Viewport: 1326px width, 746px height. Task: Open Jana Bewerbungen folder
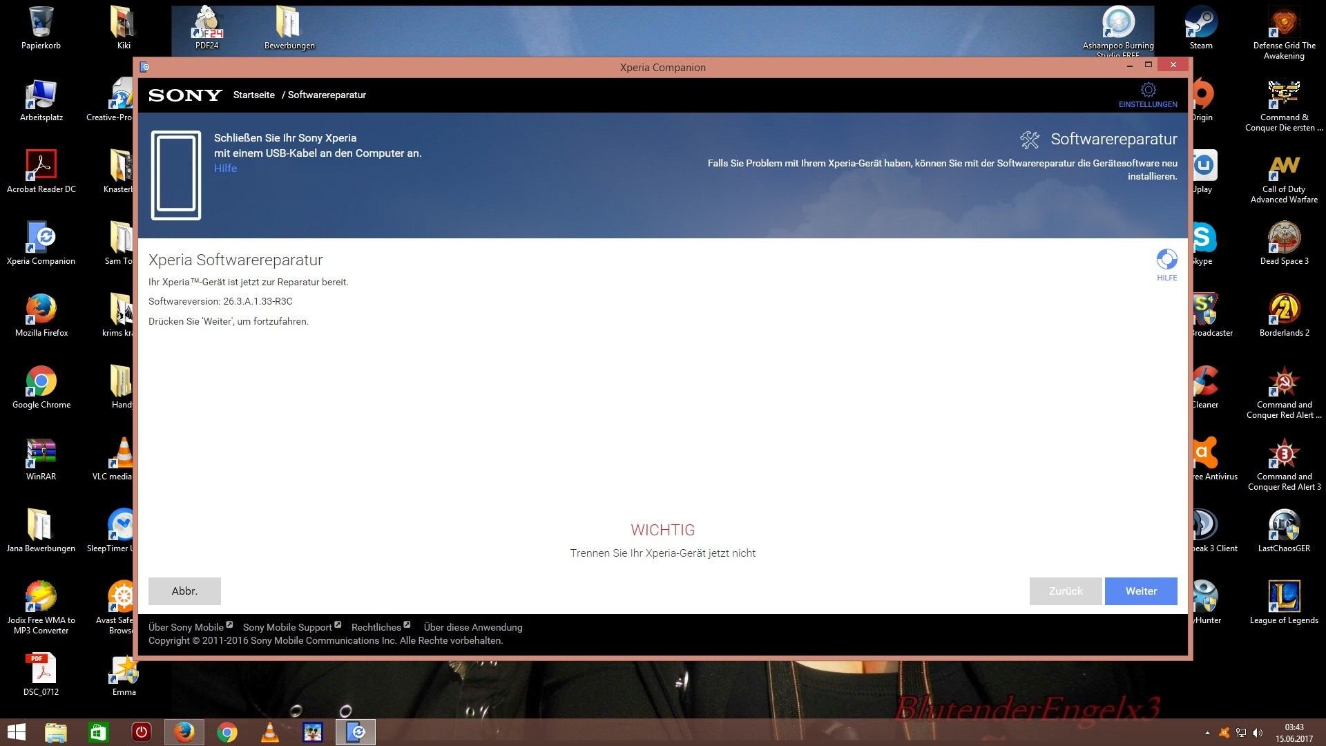(x=41, y=530)
